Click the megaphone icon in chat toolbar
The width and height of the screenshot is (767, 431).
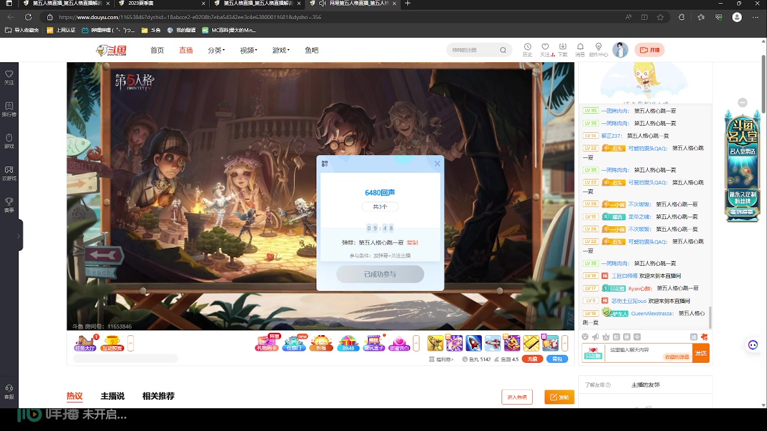[596, 337]
